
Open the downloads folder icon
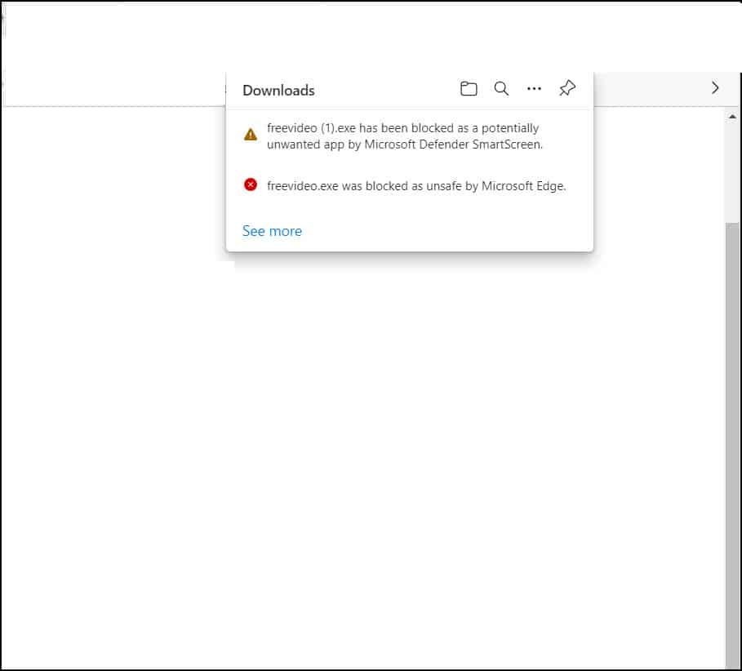[x=469, y=89]
